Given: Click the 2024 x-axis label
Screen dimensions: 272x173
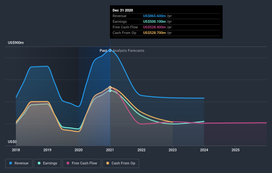Looking at the screenshot, I should pos(204,150).
